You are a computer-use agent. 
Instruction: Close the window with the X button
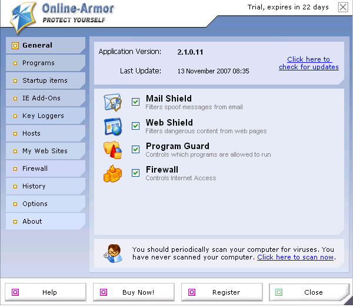coord(343,7)
